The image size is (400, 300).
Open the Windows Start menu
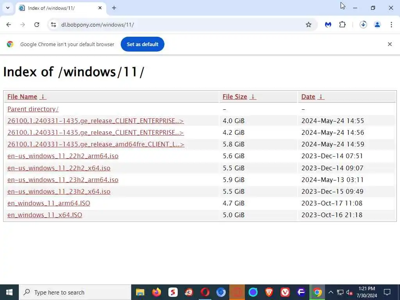click(x=9, y=292)
